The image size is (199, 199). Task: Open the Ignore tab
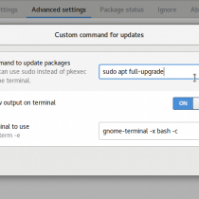167,10
